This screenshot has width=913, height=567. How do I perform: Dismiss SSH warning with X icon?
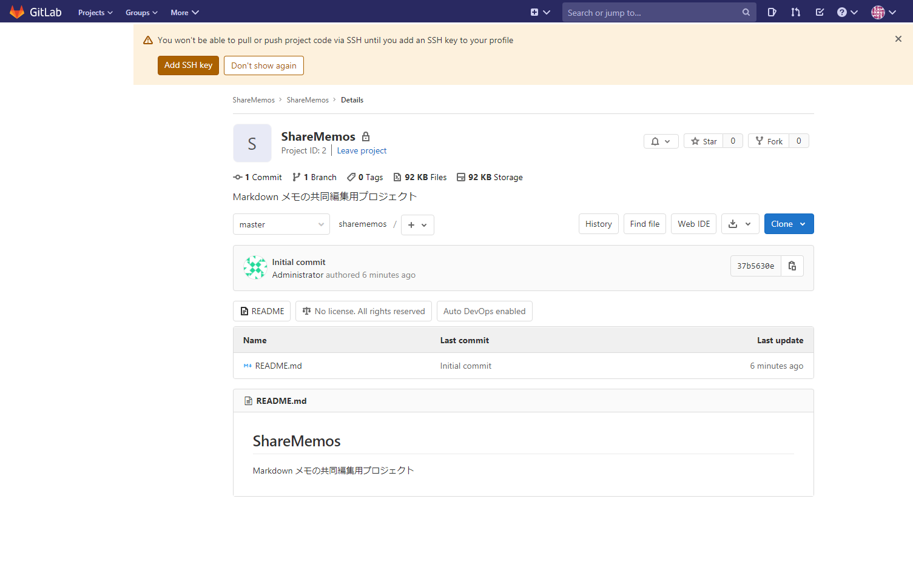(x=898, y=39)
